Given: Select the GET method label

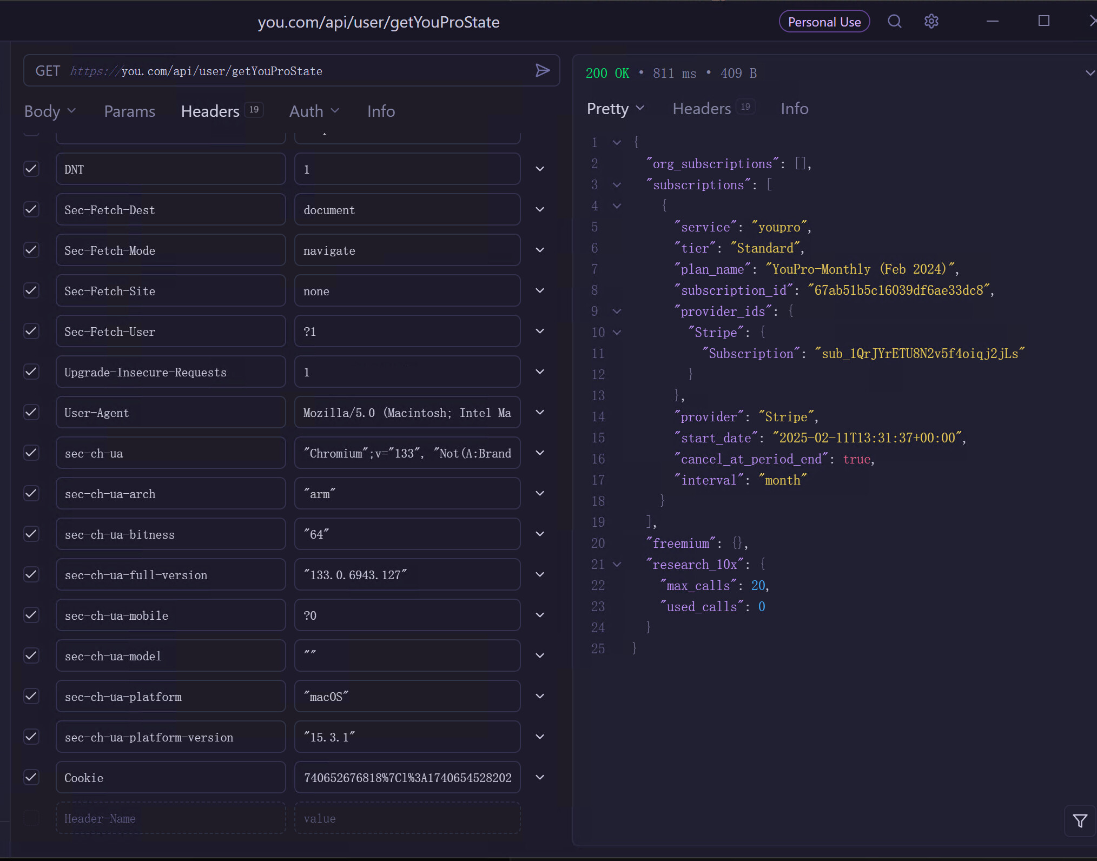Looking at the screenshot, I should (x=48, y=71).
